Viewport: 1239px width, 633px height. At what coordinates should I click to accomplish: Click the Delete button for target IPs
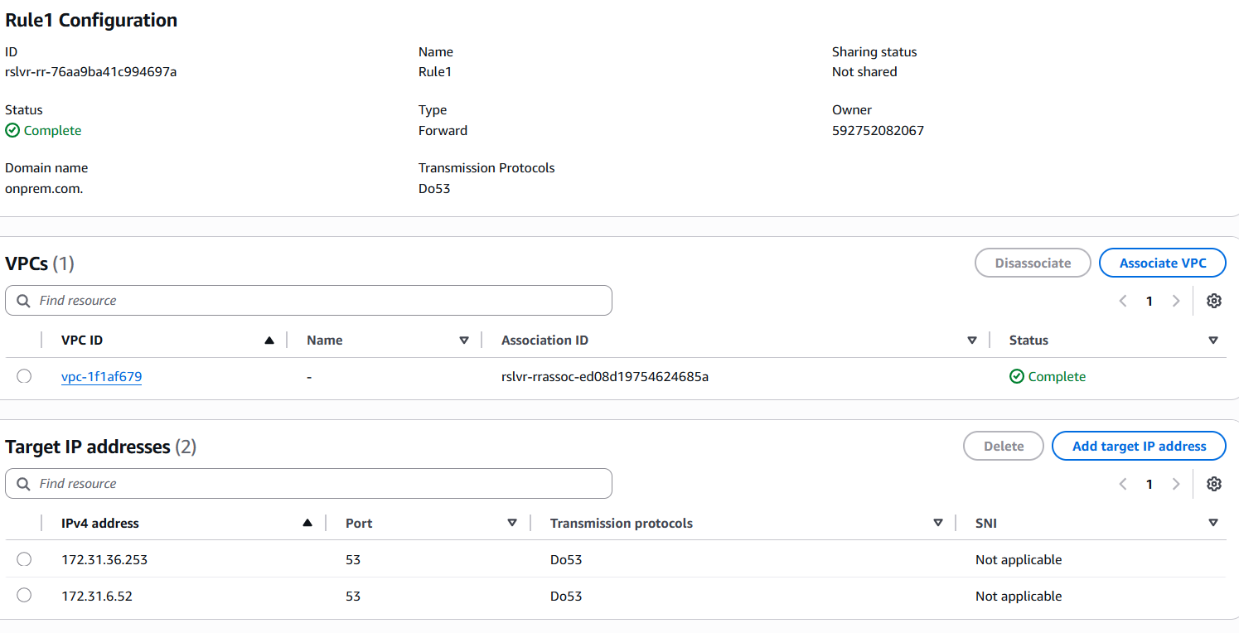pyautogui.click(x=1004, y=446)
